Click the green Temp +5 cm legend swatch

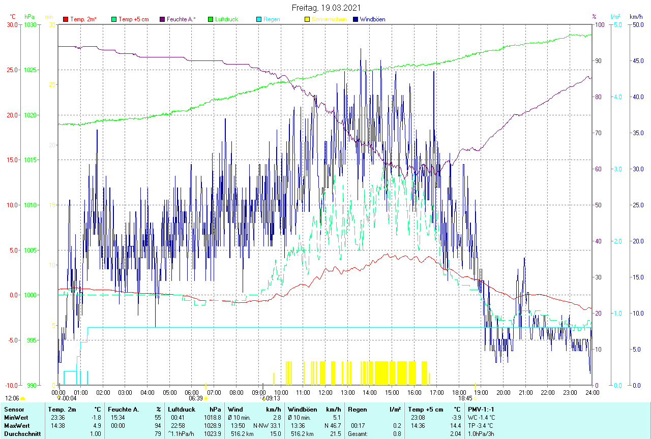point(114,19)
